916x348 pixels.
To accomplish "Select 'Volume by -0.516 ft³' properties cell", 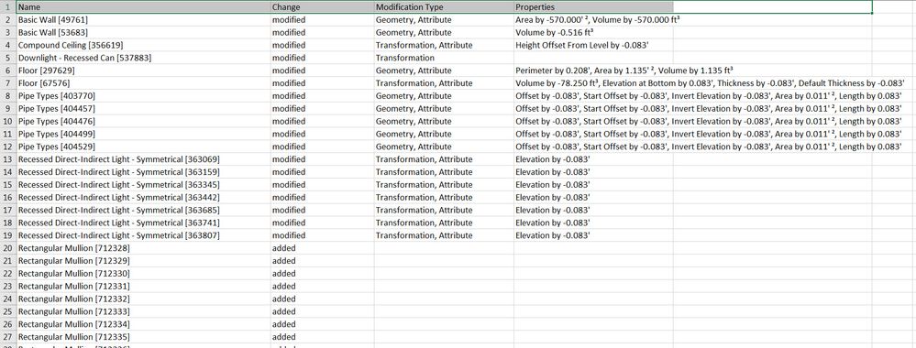I will tap(593, 33).
